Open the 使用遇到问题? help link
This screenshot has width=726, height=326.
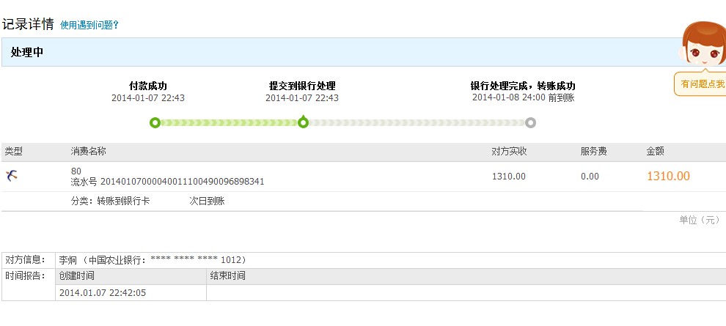89,25
